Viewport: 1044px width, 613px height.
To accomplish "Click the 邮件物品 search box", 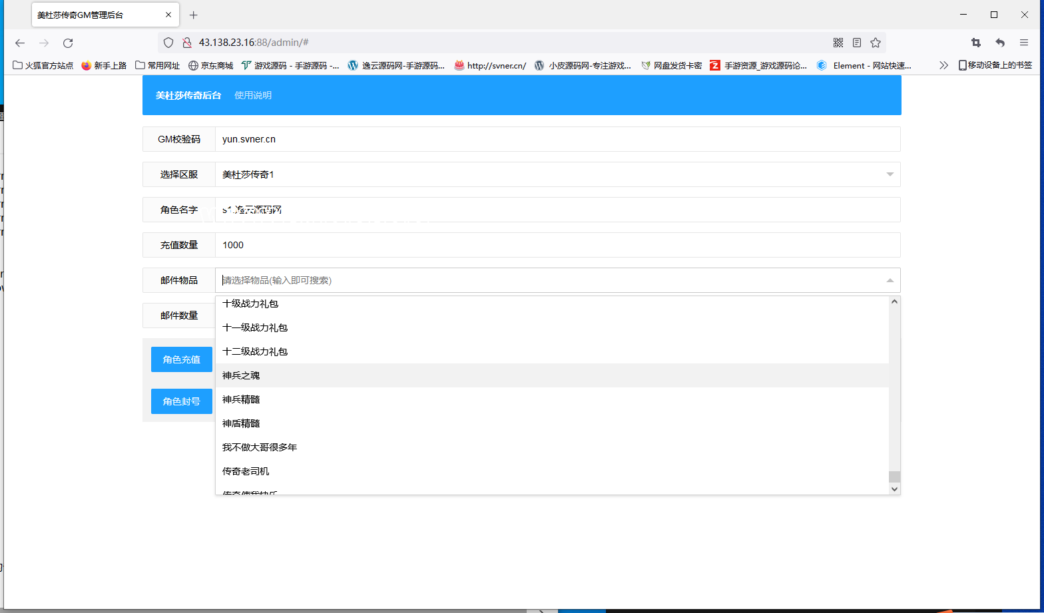I will (558, 280).
